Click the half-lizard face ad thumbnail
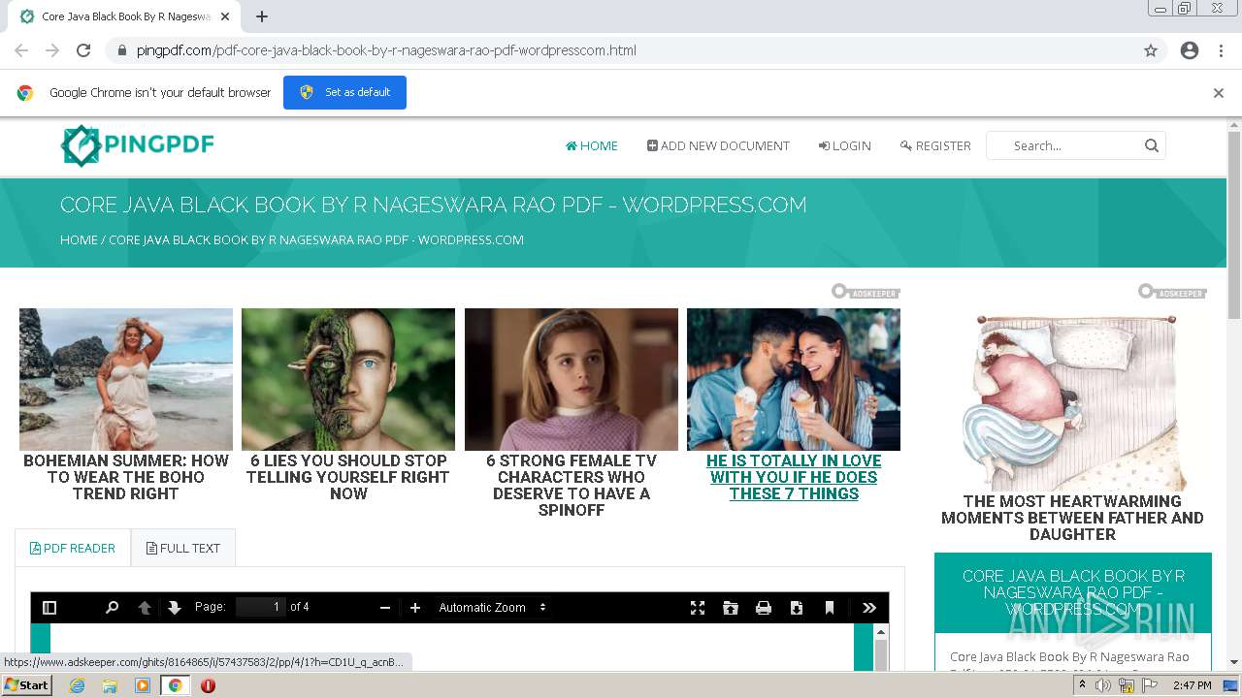 (x=348, y=379)
